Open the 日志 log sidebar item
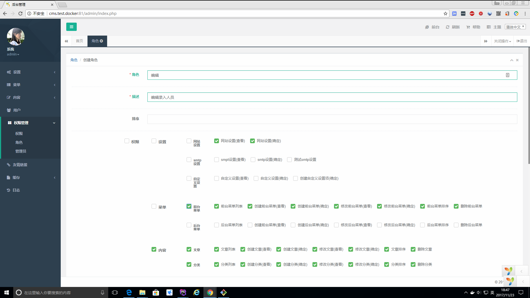Viewport: 530px width, 298px height. click(x=16, y=190)
